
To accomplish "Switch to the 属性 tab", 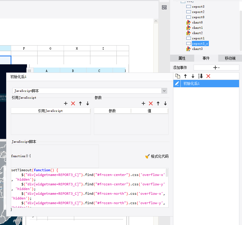I will (x=182, y=58).
